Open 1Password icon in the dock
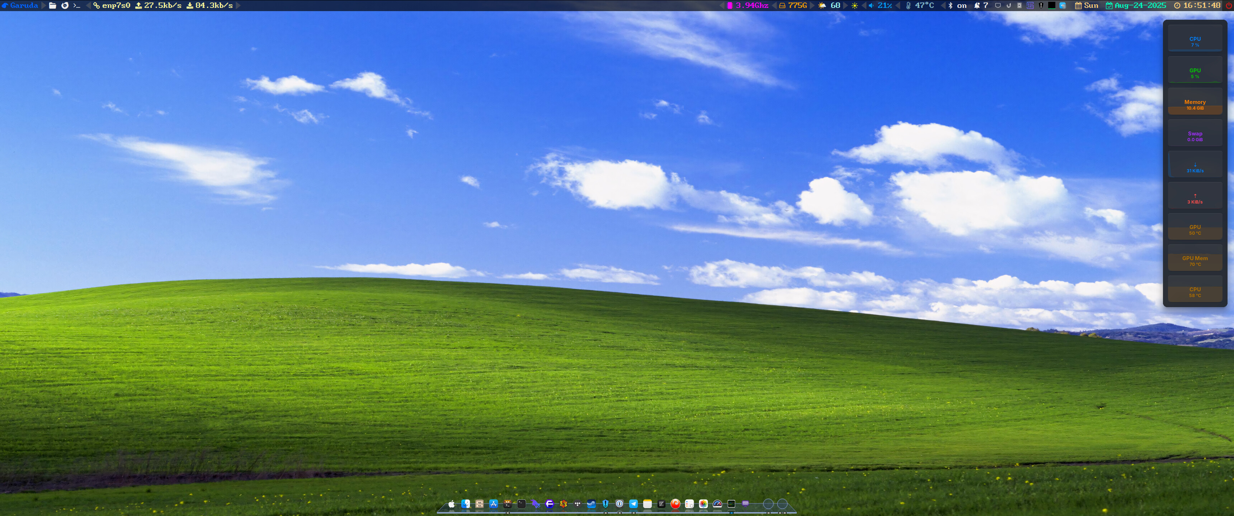The image size is (1234, 516). tap(620, 503)
